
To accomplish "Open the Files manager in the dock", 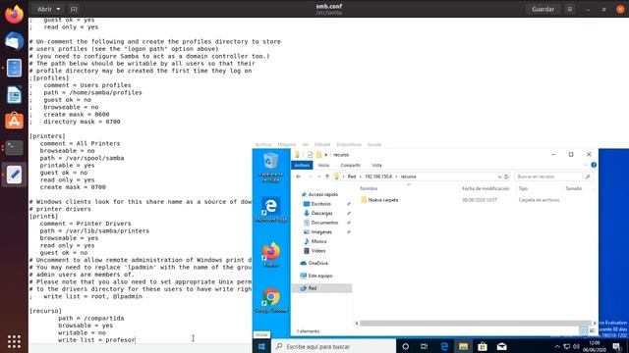I will 14,68.
